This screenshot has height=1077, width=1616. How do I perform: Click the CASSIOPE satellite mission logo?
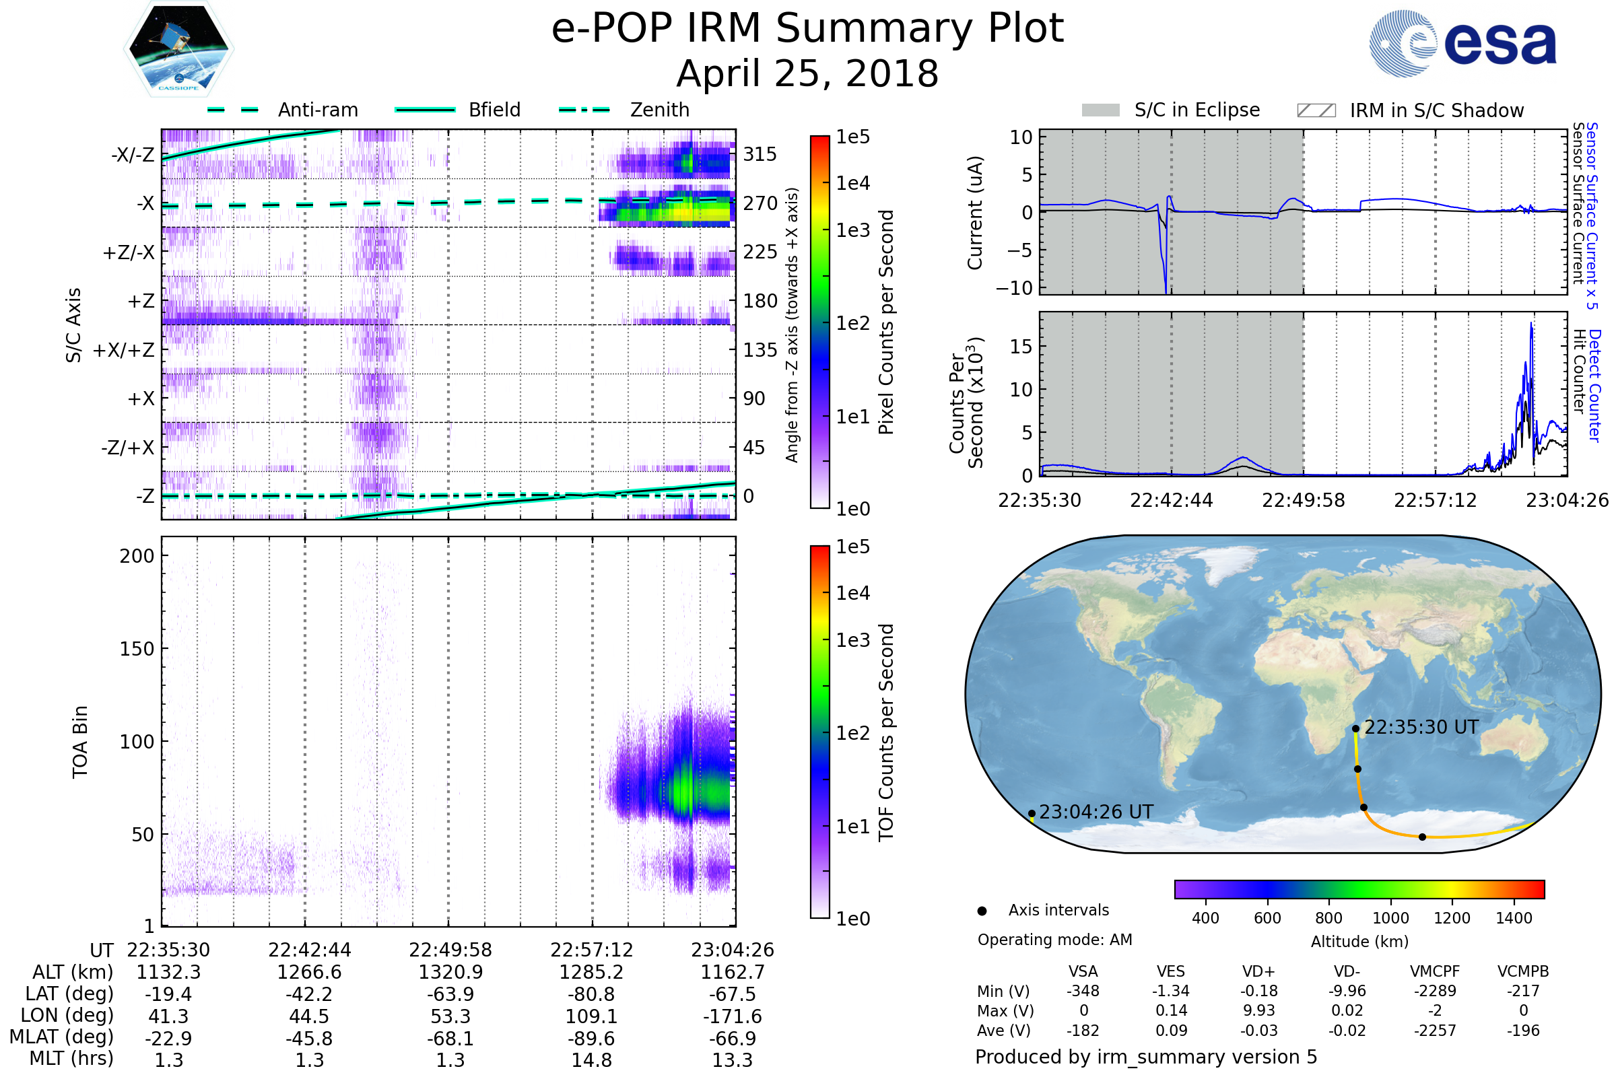click(178, 49)
